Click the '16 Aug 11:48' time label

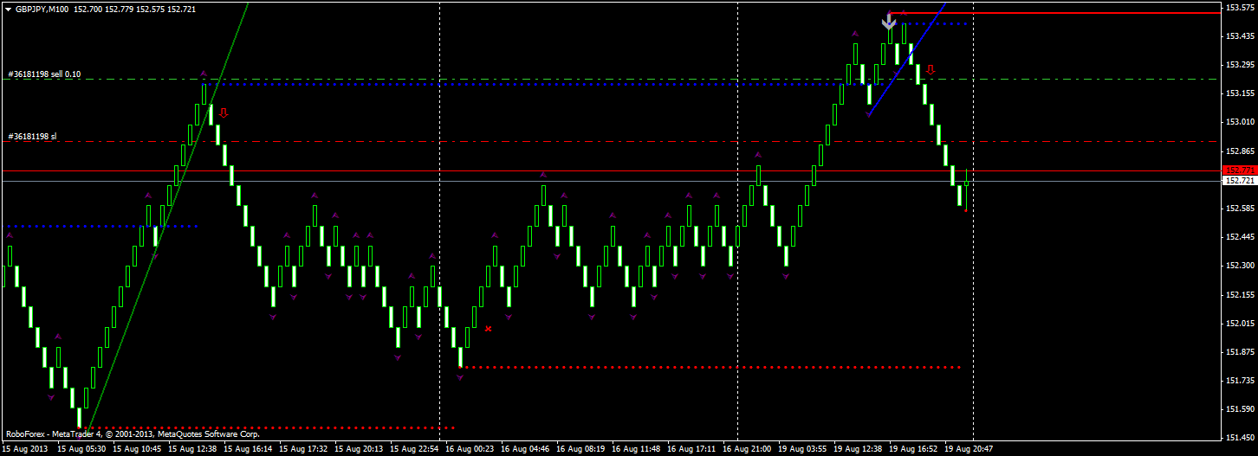coord(637,449)
